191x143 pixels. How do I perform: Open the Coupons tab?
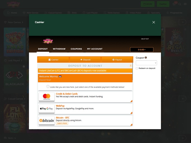click(76, 49)
